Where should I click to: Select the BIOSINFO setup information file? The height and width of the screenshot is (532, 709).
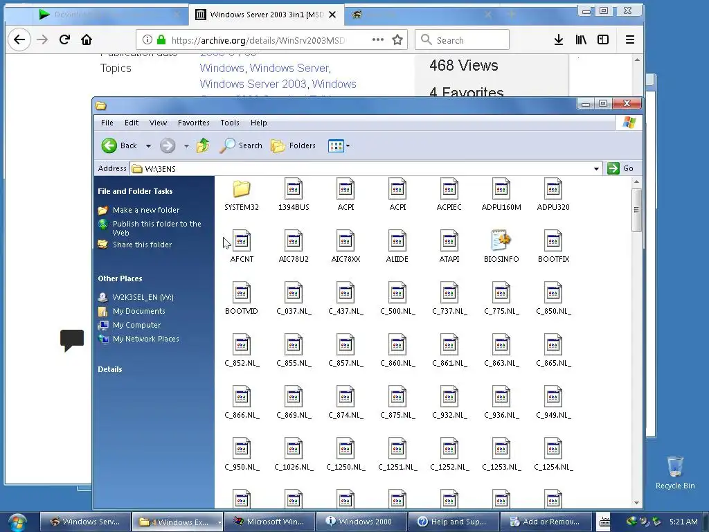501,241
